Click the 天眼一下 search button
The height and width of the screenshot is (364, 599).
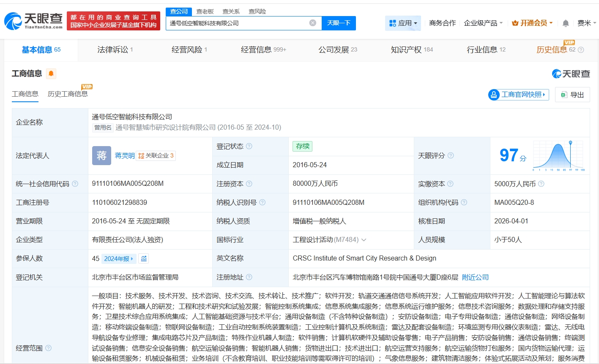click(x=339, y=23)
